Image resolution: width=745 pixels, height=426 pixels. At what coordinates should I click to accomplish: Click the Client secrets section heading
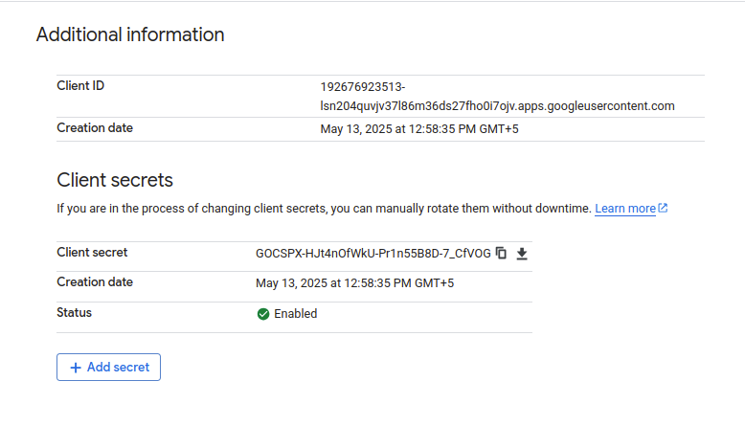[115, 180]
